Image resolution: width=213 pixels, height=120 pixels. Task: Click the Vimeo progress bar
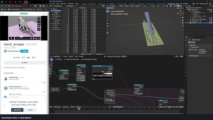point(22,38)
